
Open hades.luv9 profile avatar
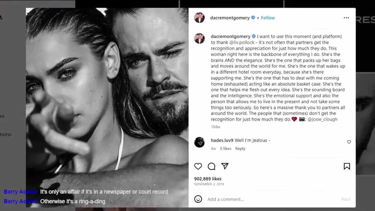coord(200,142)
